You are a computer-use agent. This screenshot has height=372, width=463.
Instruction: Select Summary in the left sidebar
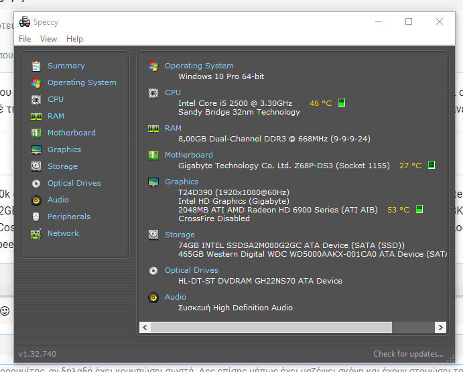[x=66, y=66]
